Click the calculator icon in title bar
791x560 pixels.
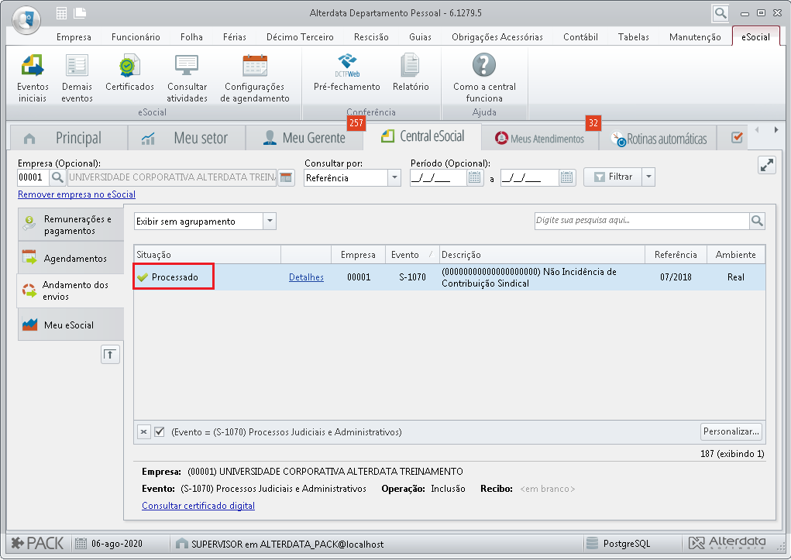[x=61, y=13]
